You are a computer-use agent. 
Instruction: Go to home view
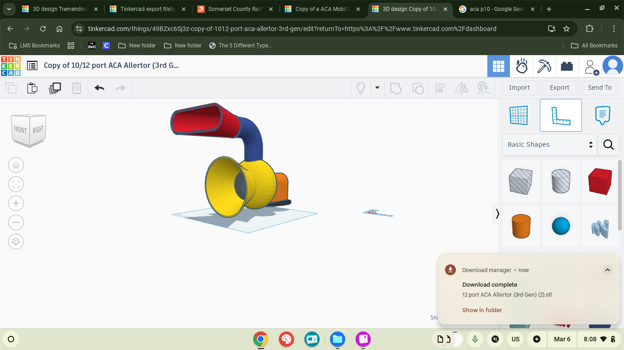coord(16,165)
